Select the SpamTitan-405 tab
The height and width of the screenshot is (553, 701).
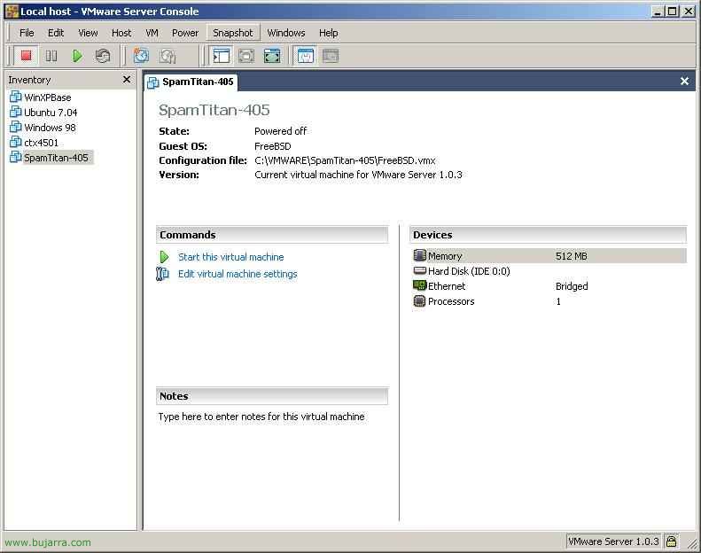[191, 82]
